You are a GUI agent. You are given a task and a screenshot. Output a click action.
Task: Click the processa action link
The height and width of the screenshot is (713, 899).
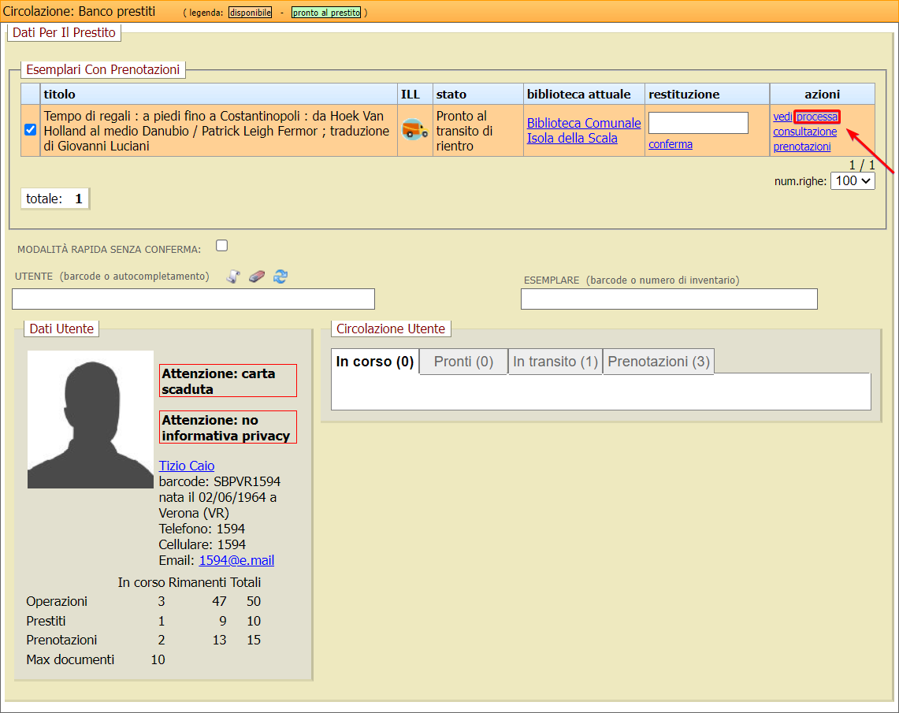click(x=817, y=117)
